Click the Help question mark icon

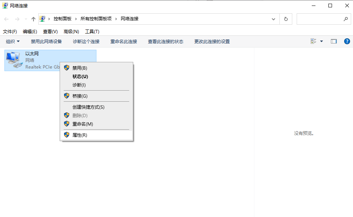point(346,41)
